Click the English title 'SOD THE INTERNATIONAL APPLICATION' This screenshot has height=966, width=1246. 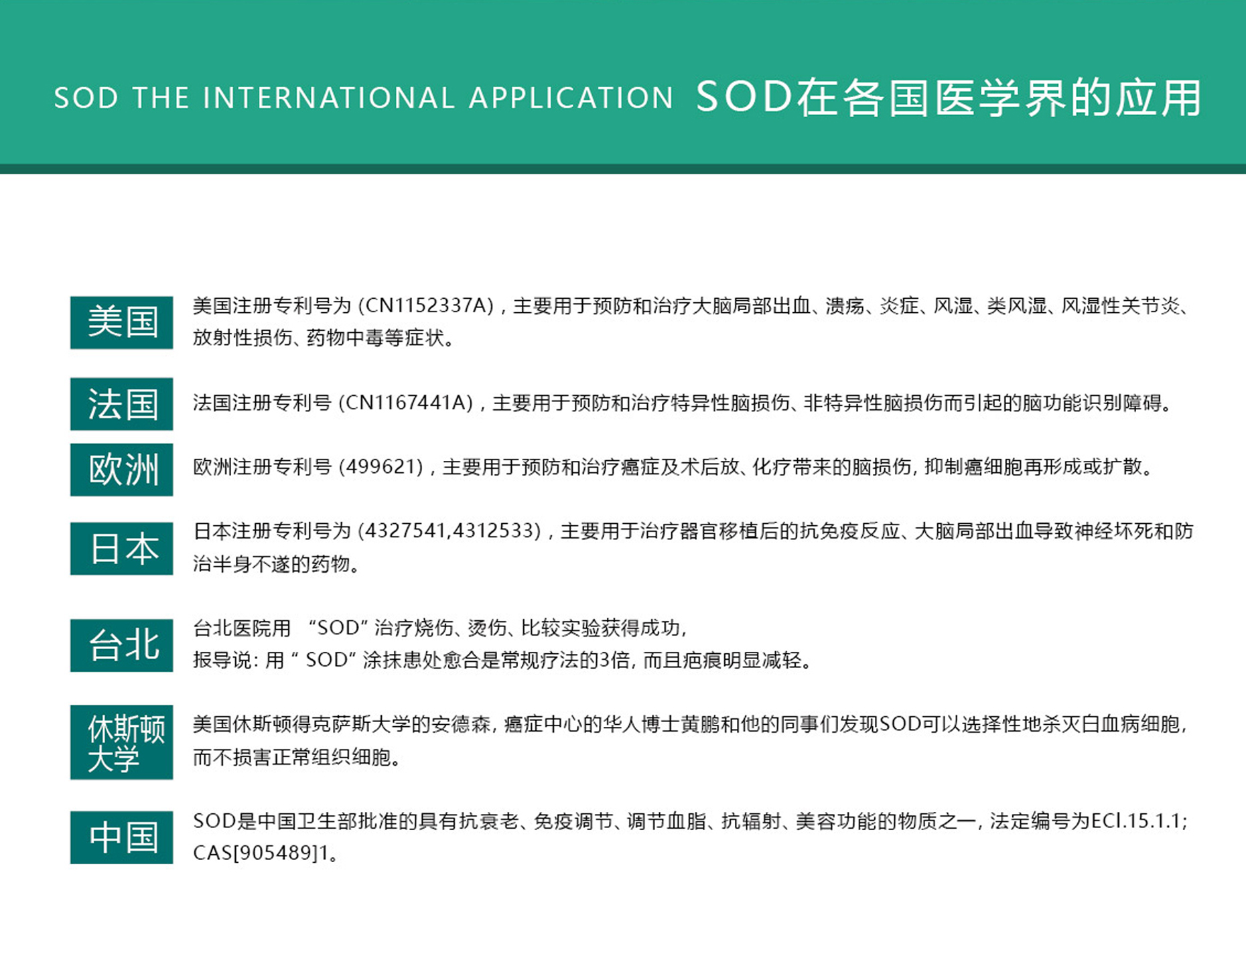click(x=363, y=98)
